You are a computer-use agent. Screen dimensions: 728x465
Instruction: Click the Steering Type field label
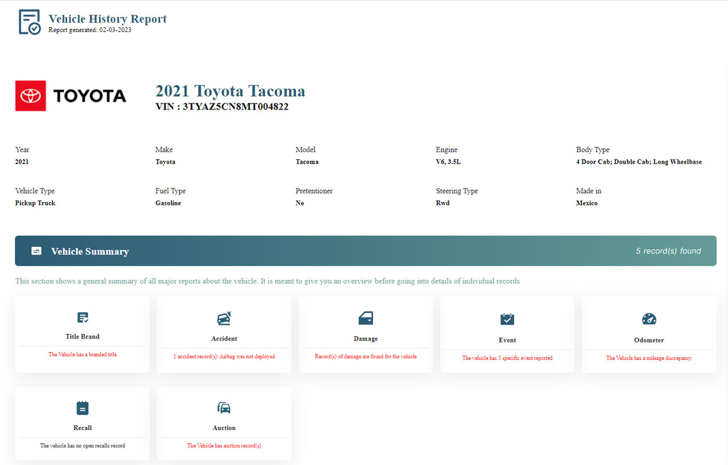[457, 191]
